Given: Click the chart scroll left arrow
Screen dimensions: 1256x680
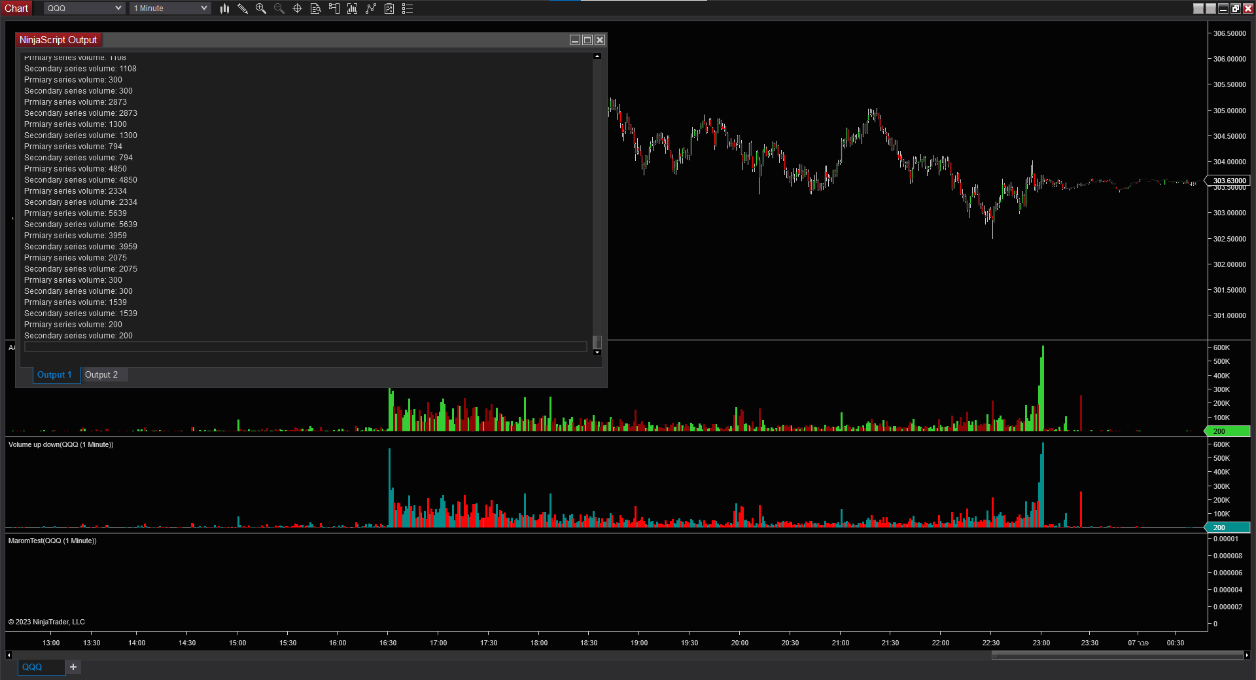Looking at the screenshot, I should [9, 655].
